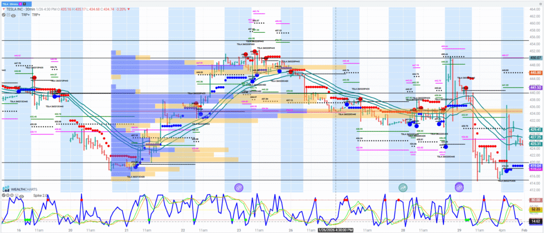Viewport: 544px width, 233px height.
Task: Click the purple event icon near date 29
Action: pos(459,187)
